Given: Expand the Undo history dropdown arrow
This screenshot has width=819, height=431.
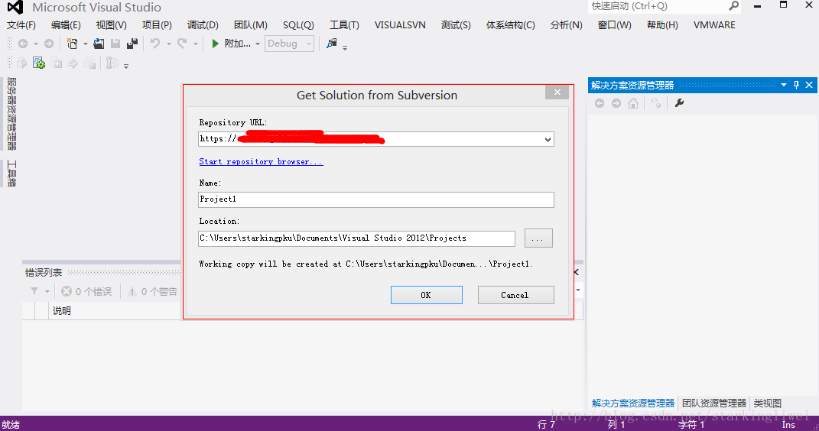Looking at the screenshot, I should pos(169,44).
